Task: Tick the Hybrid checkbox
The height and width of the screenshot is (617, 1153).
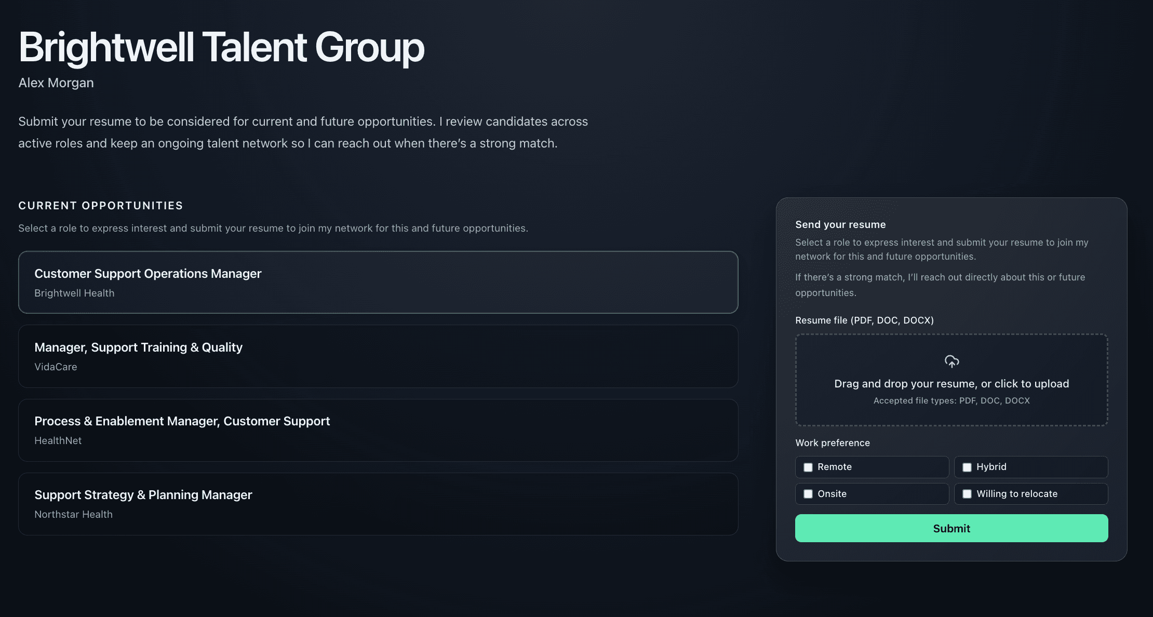Action: [x=967, y=467]
